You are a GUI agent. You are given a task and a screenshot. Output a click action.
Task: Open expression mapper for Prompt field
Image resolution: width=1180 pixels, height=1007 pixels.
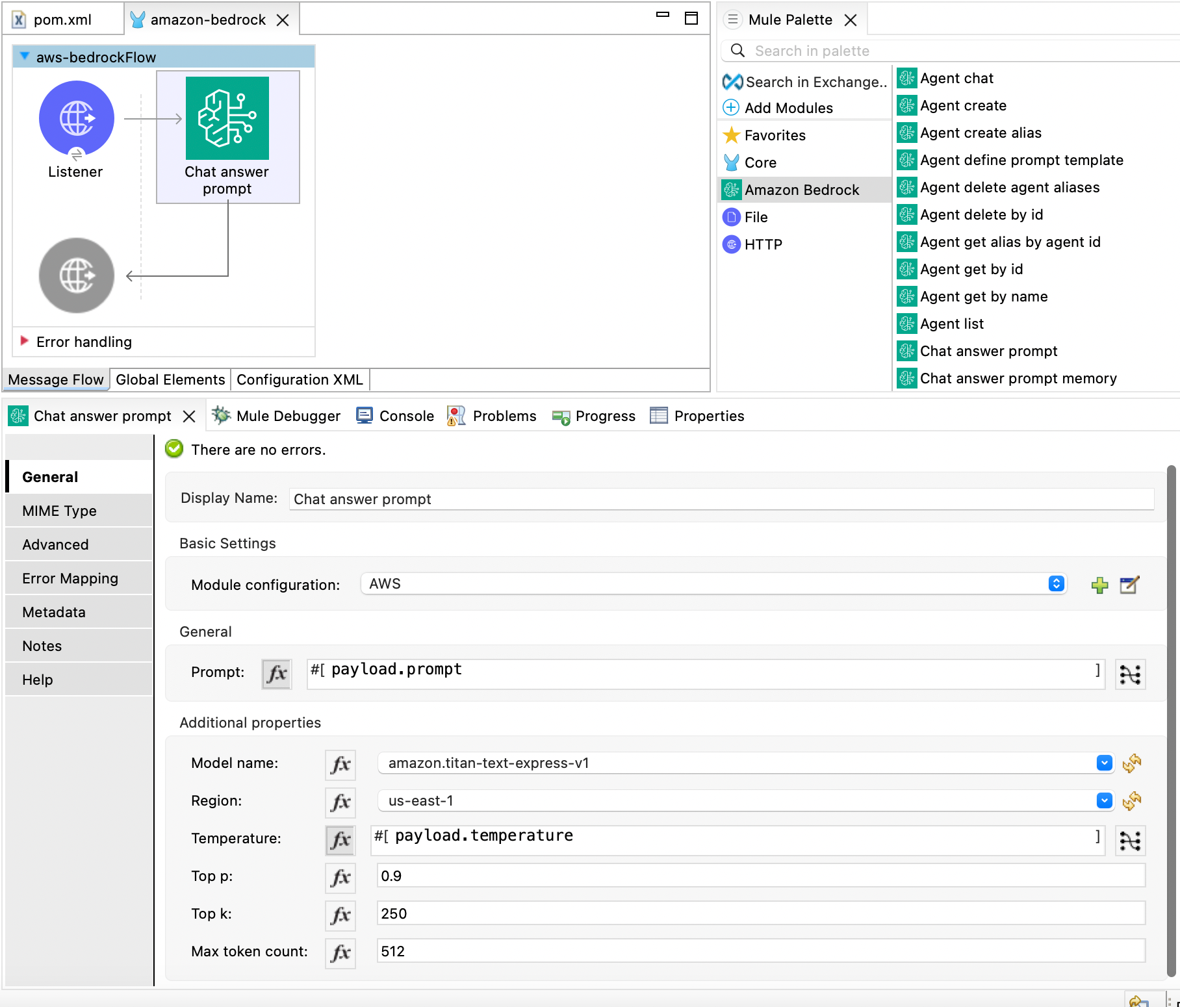tap(1131, 674)
